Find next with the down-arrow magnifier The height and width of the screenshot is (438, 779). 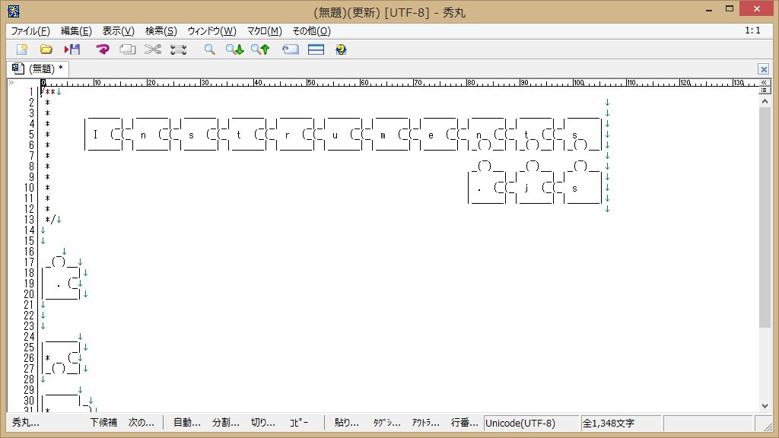pyautogui.click(x=234, y=49)
